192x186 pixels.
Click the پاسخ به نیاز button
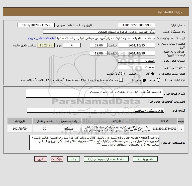tap(145, 159)
